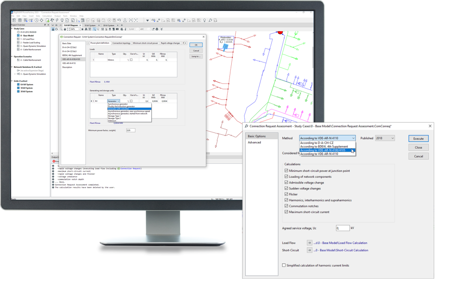Click the zoom-to-fit icon in diagram toolbar

click(68, 29)
